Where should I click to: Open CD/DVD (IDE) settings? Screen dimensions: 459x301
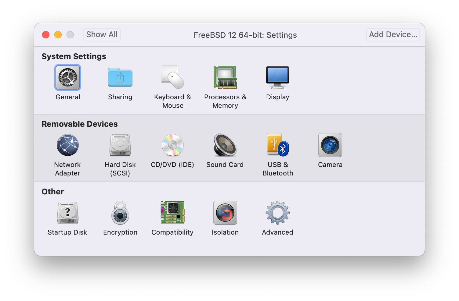(172, 145)
